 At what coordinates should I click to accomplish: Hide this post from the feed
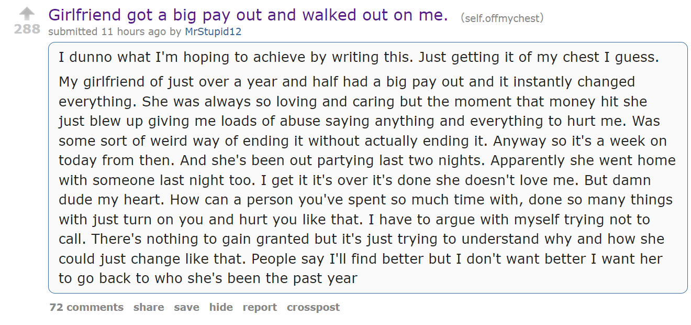click(221, 307)
